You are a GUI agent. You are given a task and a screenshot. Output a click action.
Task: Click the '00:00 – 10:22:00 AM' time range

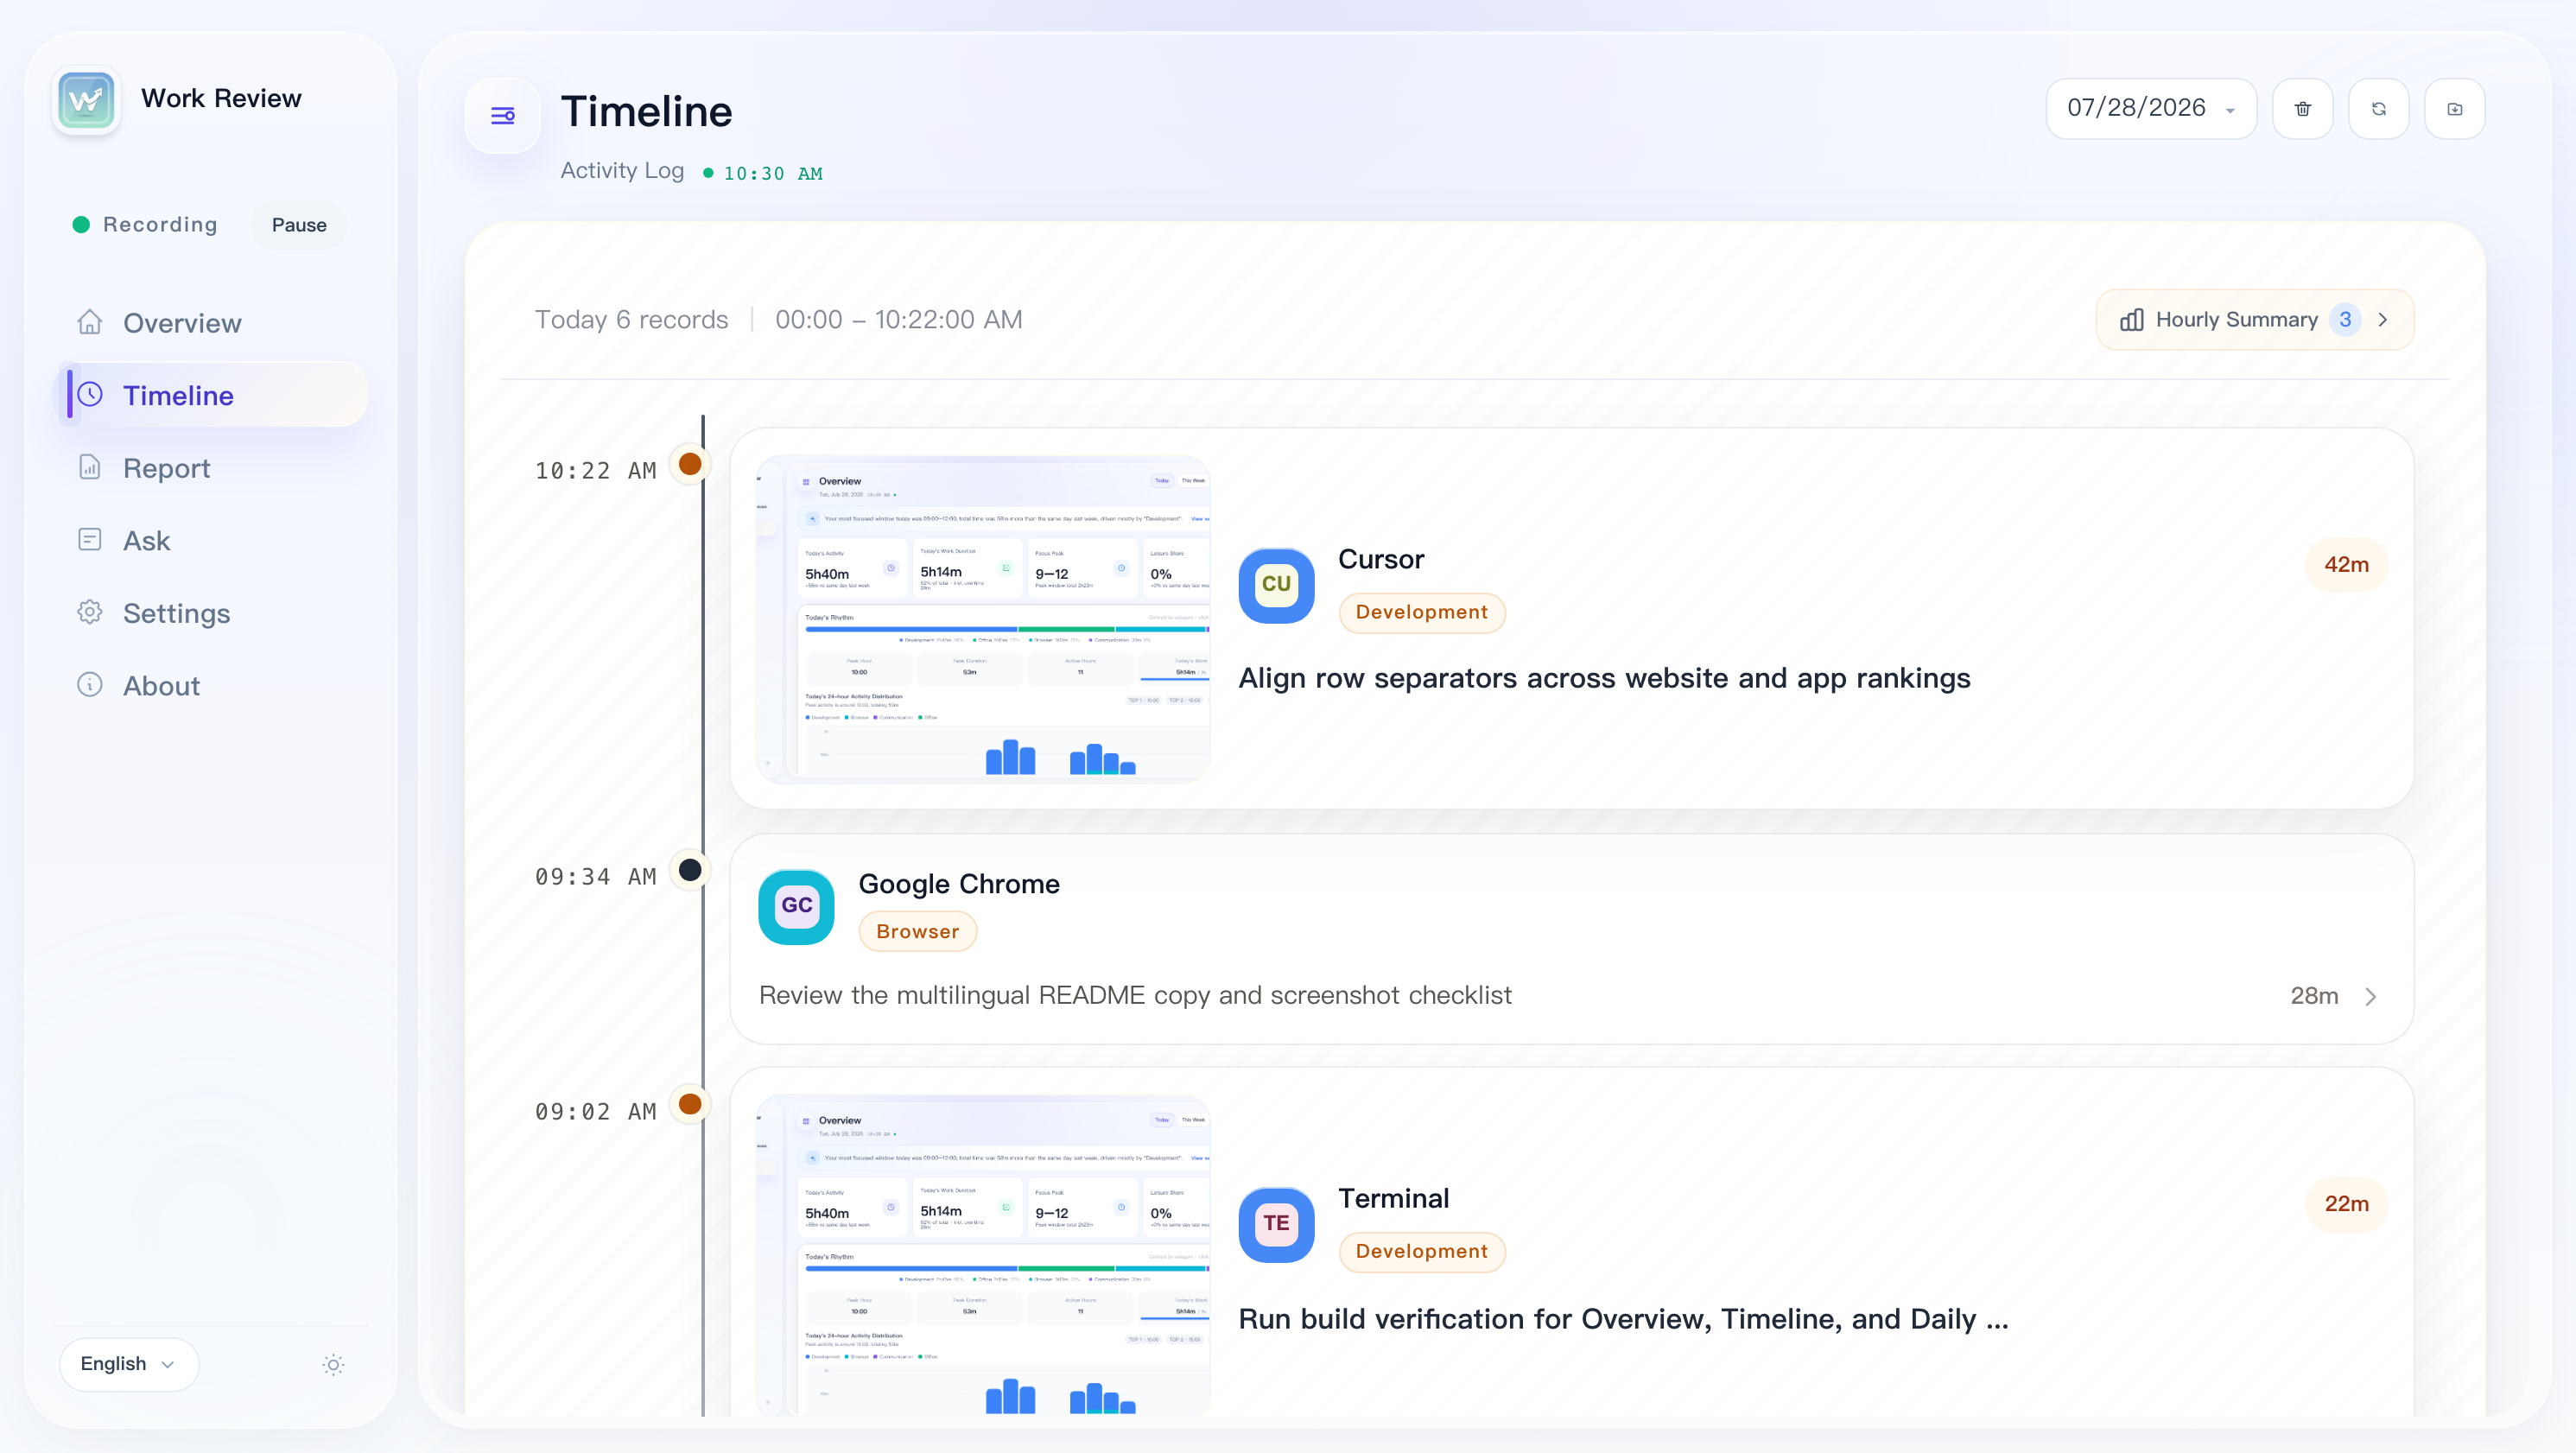point(898,320)
